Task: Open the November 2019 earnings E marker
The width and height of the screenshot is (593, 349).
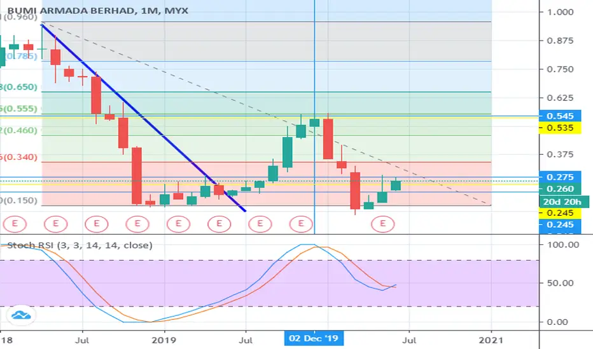Action: pos(301,224)
